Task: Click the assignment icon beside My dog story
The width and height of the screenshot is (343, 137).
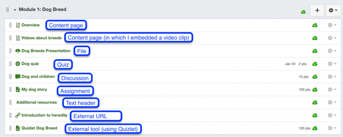Action: click(18, 89)
